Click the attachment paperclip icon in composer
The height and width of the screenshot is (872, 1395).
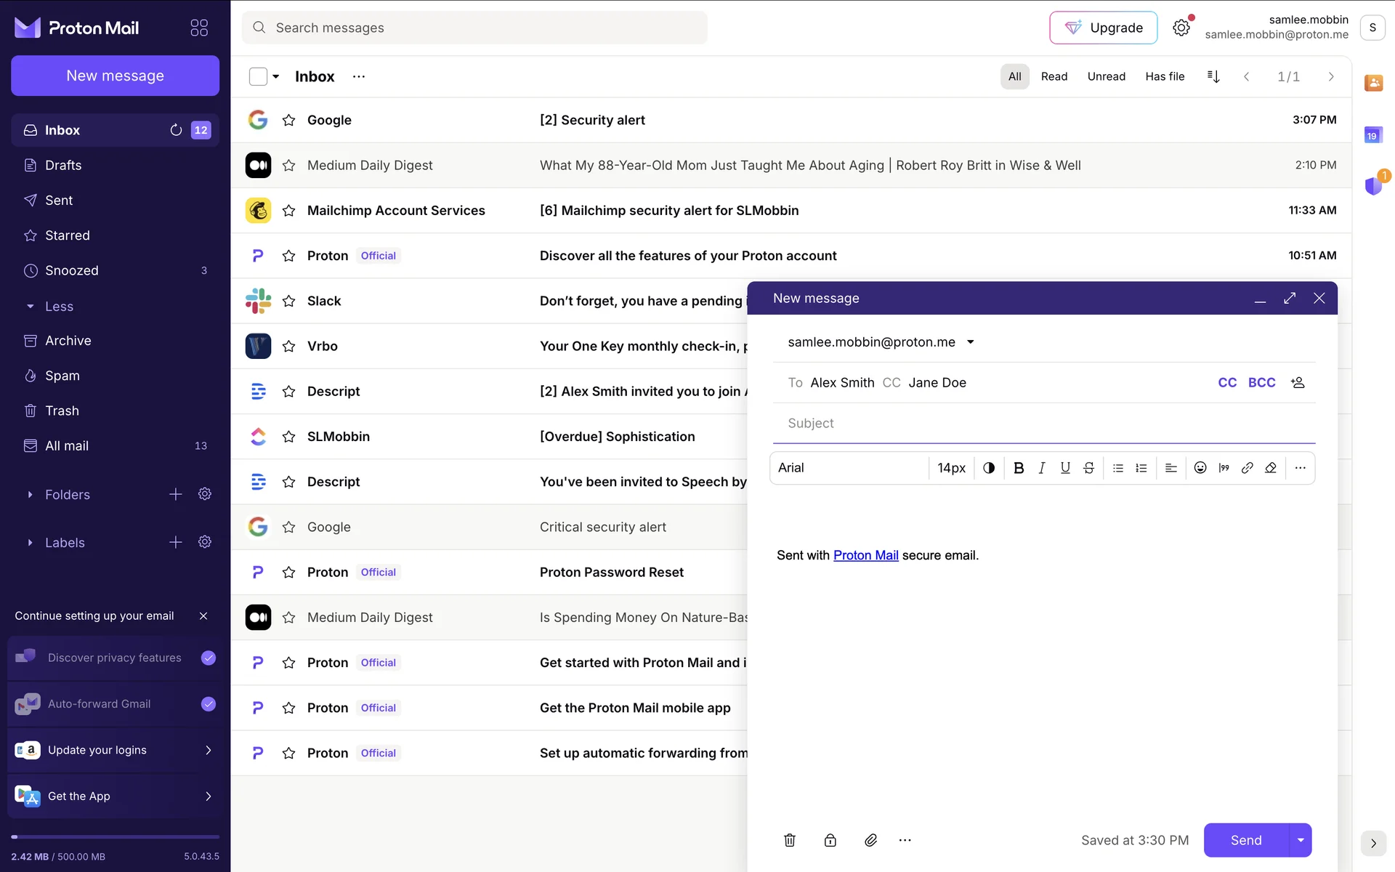[870, 840]
